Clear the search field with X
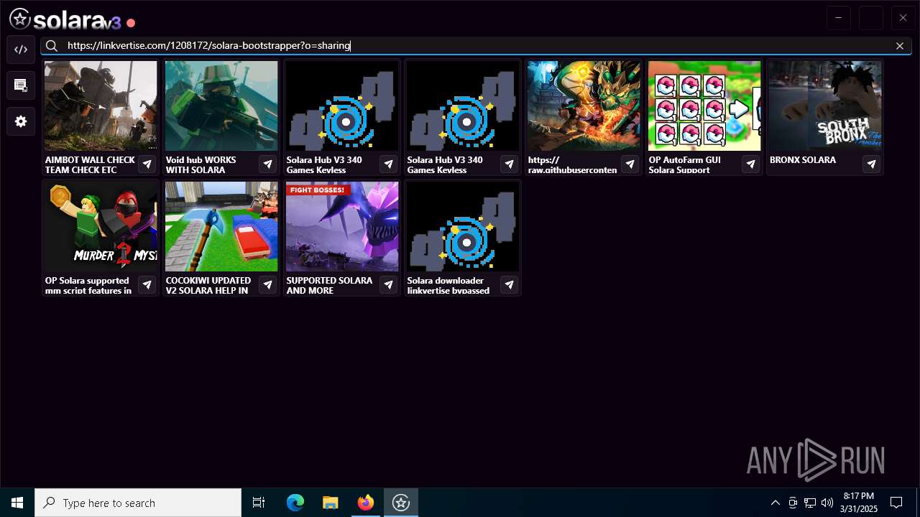Viewport: 920px width, 517px height. [900, 46]
